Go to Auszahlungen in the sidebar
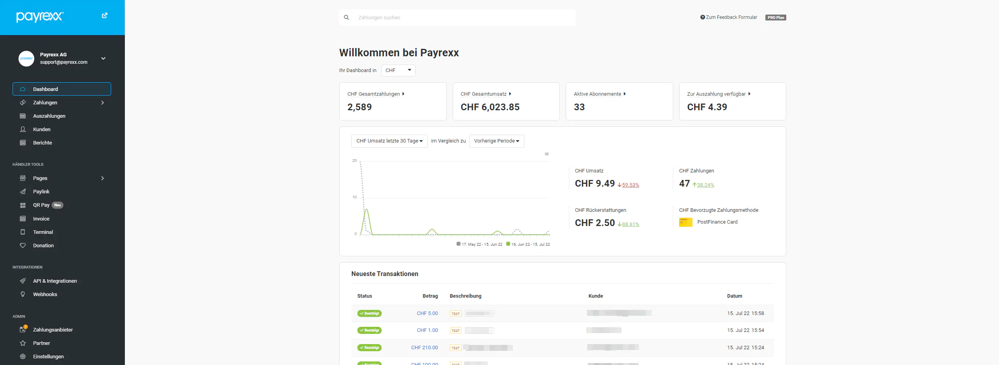Viewport: 999px width, 365px height. [x=49, y=116]
